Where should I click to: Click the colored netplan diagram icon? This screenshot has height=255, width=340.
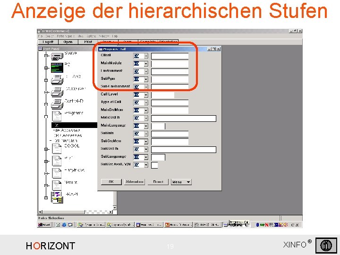(x=57, y=197)
